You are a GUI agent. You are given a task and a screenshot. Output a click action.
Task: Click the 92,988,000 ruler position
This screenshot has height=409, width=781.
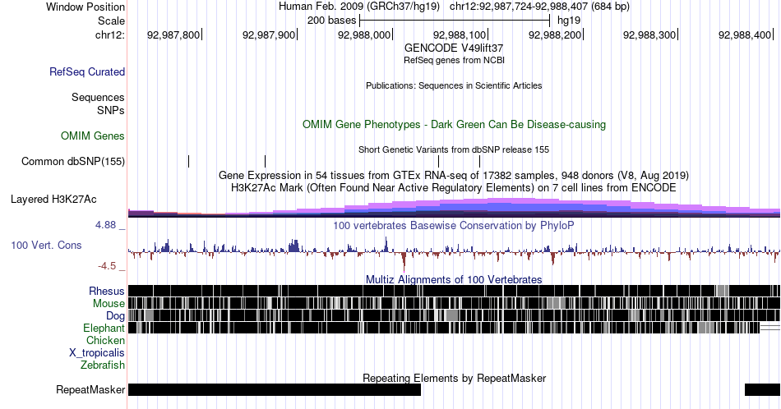pyautogui.click(x=364, y=34)
